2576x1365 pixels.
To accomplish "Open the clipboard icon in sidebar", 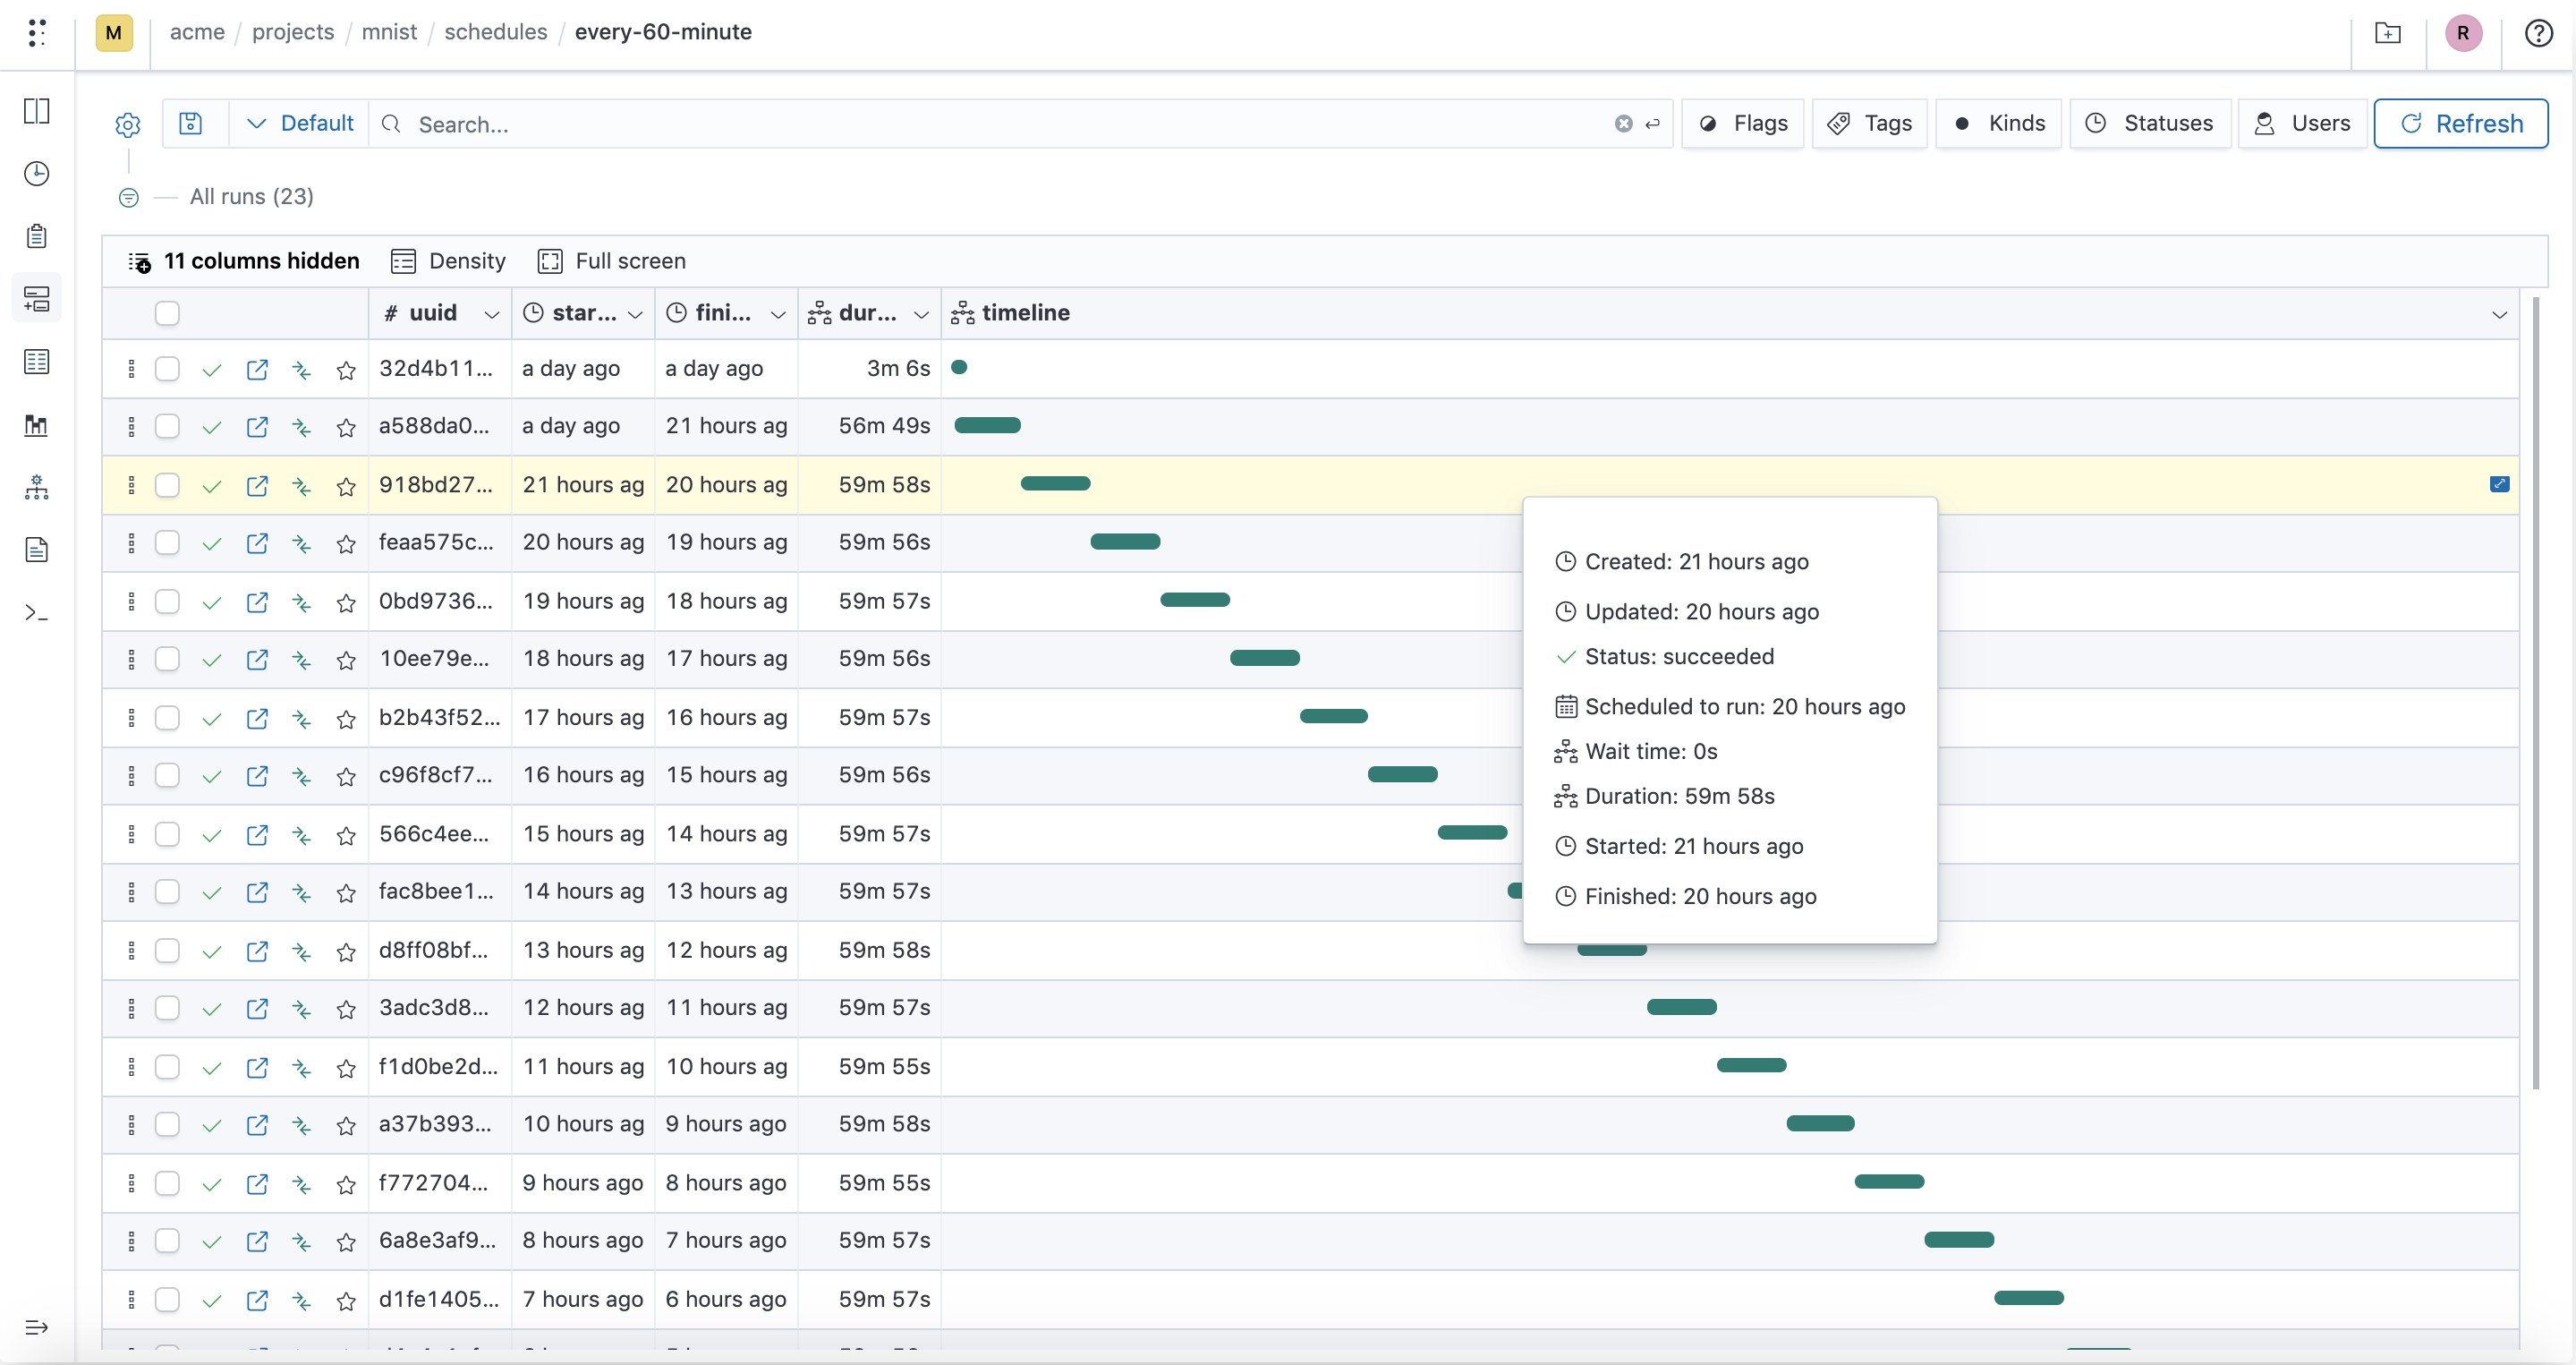I will point(37,236).
